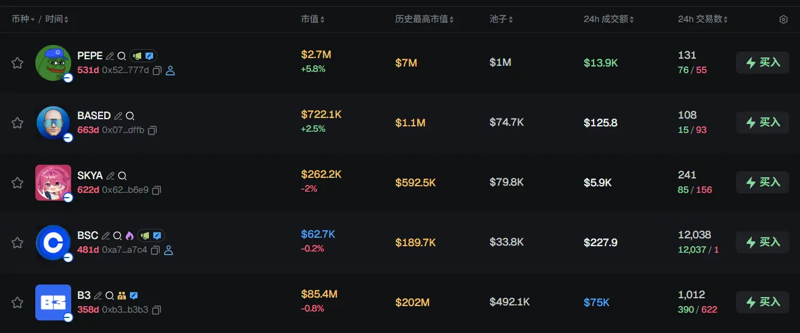Click the search icon next to BASED
Screen dimensions: 800x333
tap(130, 116)
